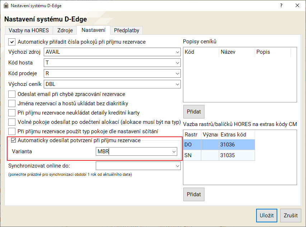The width and height of the screenshot is (306, 227).
Task: Click Uložit to save settings
Action: click(x=267, y=216)
